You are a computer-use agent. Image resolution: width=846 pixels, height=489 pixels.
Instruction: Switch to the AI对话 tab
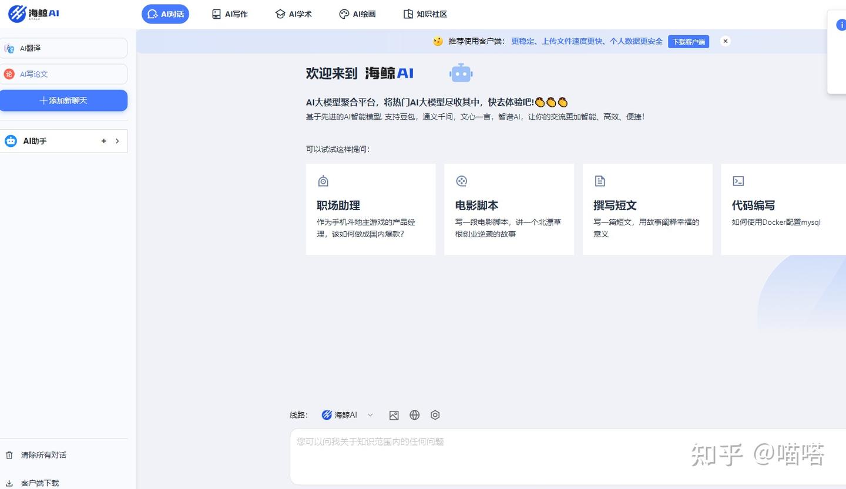[165, 14]
